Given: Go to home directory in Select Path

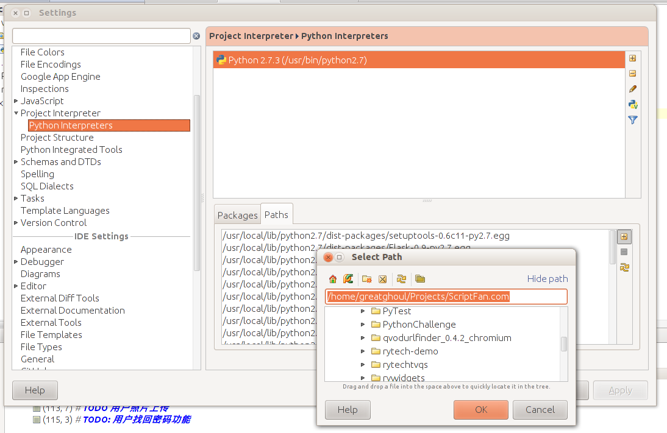Looking at the screenshot, I should tap(333, 279).
